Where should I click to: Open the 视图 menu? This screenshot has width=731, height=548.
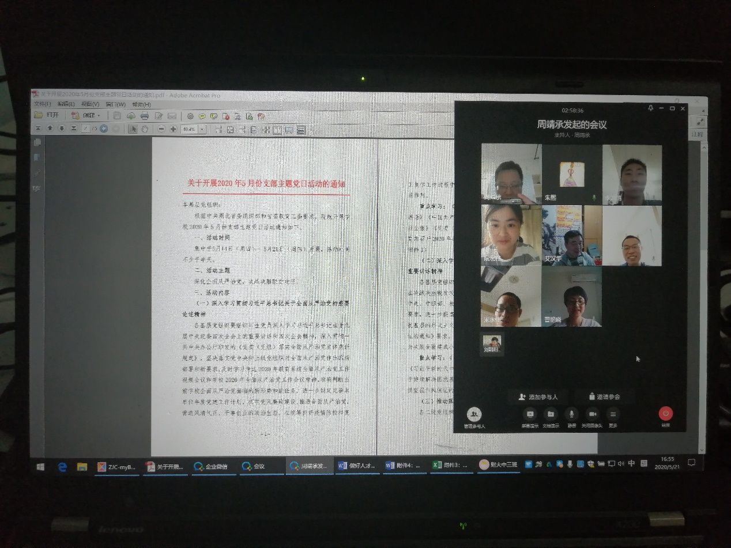90,104
